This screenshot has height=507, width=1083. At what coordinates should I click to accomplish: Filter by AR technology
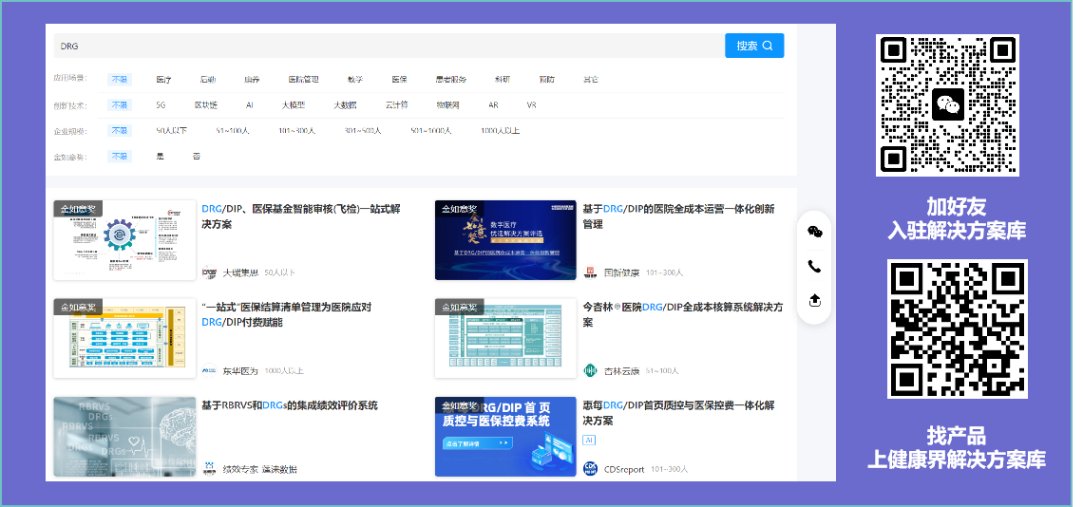(493, 105)
